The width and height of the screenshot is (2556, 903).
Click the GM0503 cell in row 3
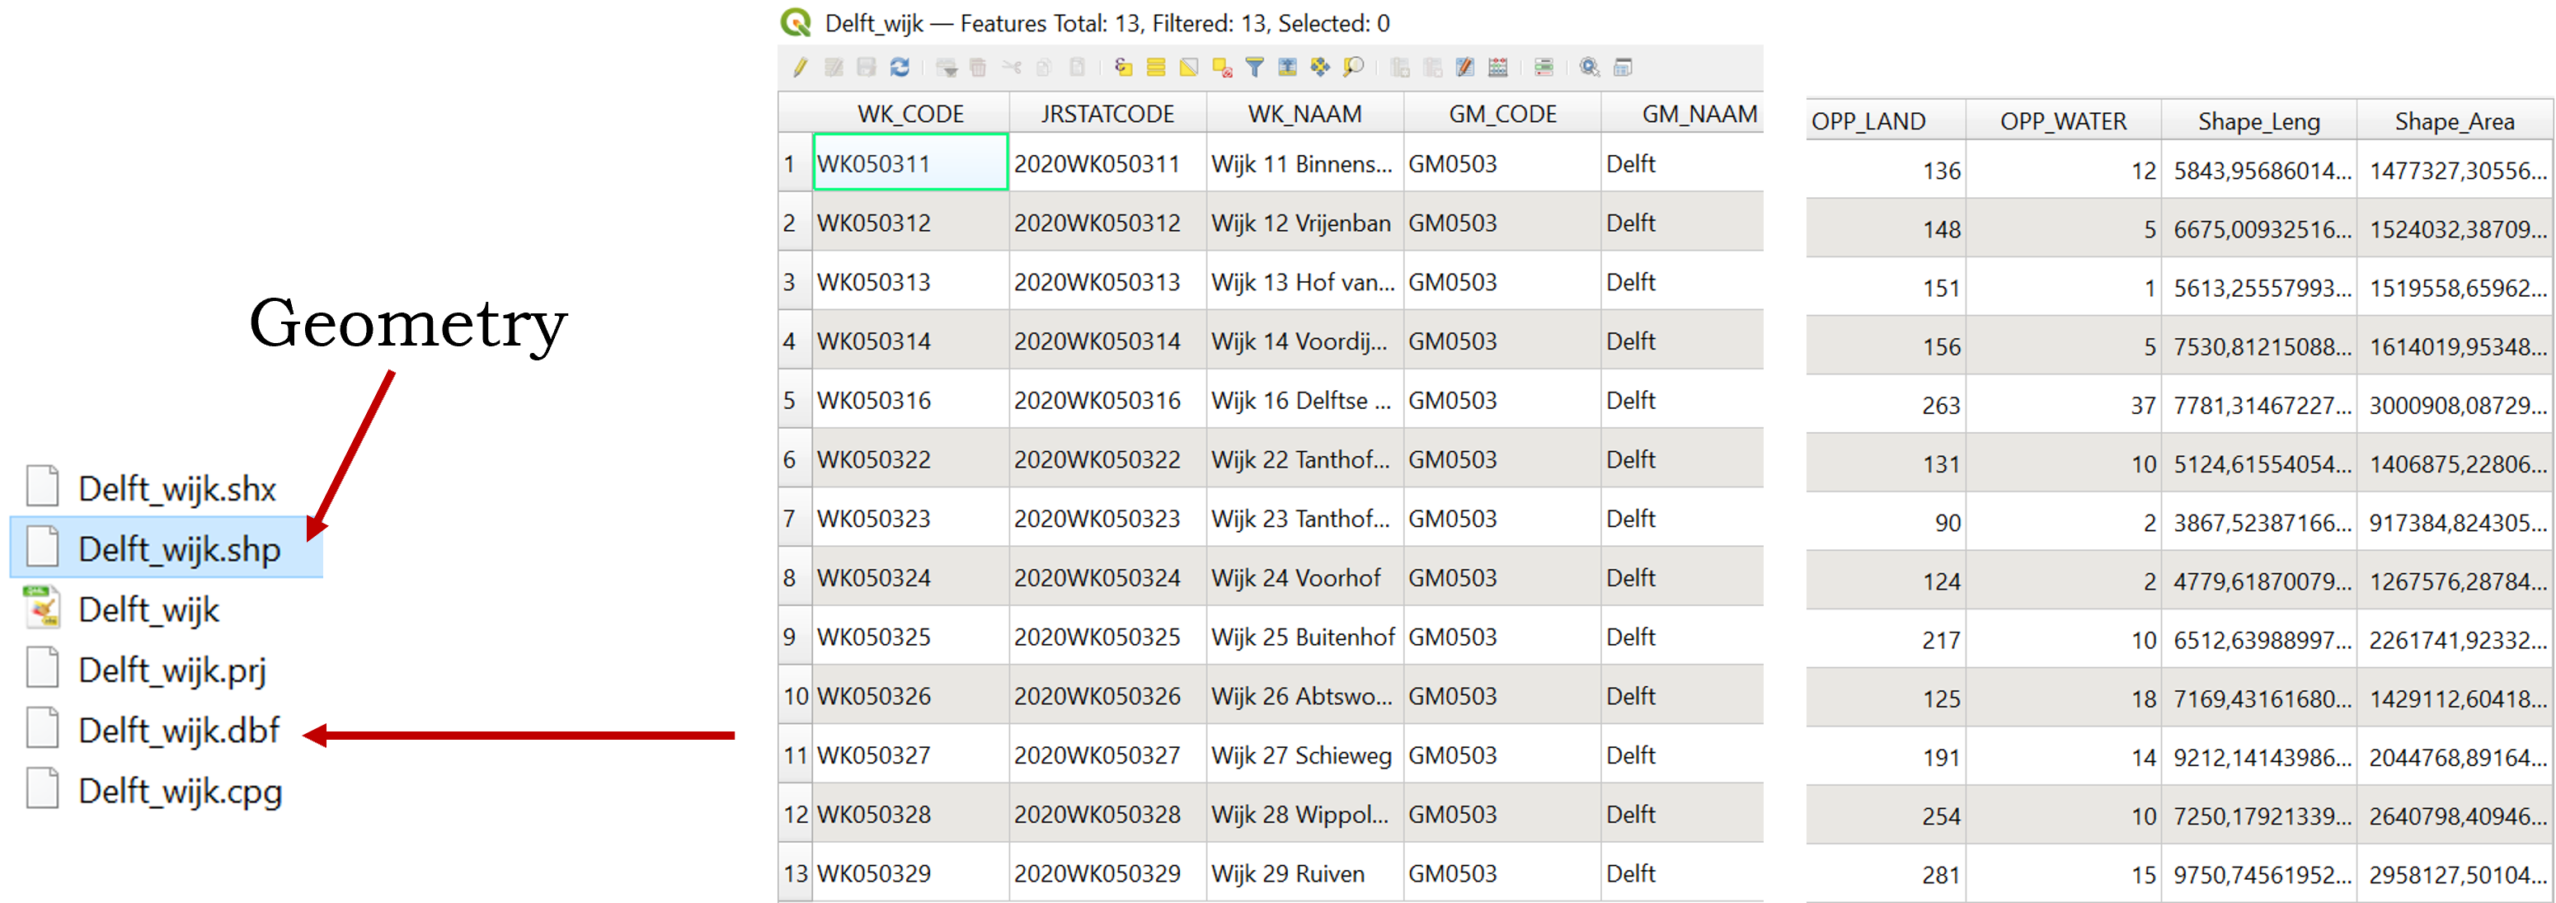click(1502, 282)
